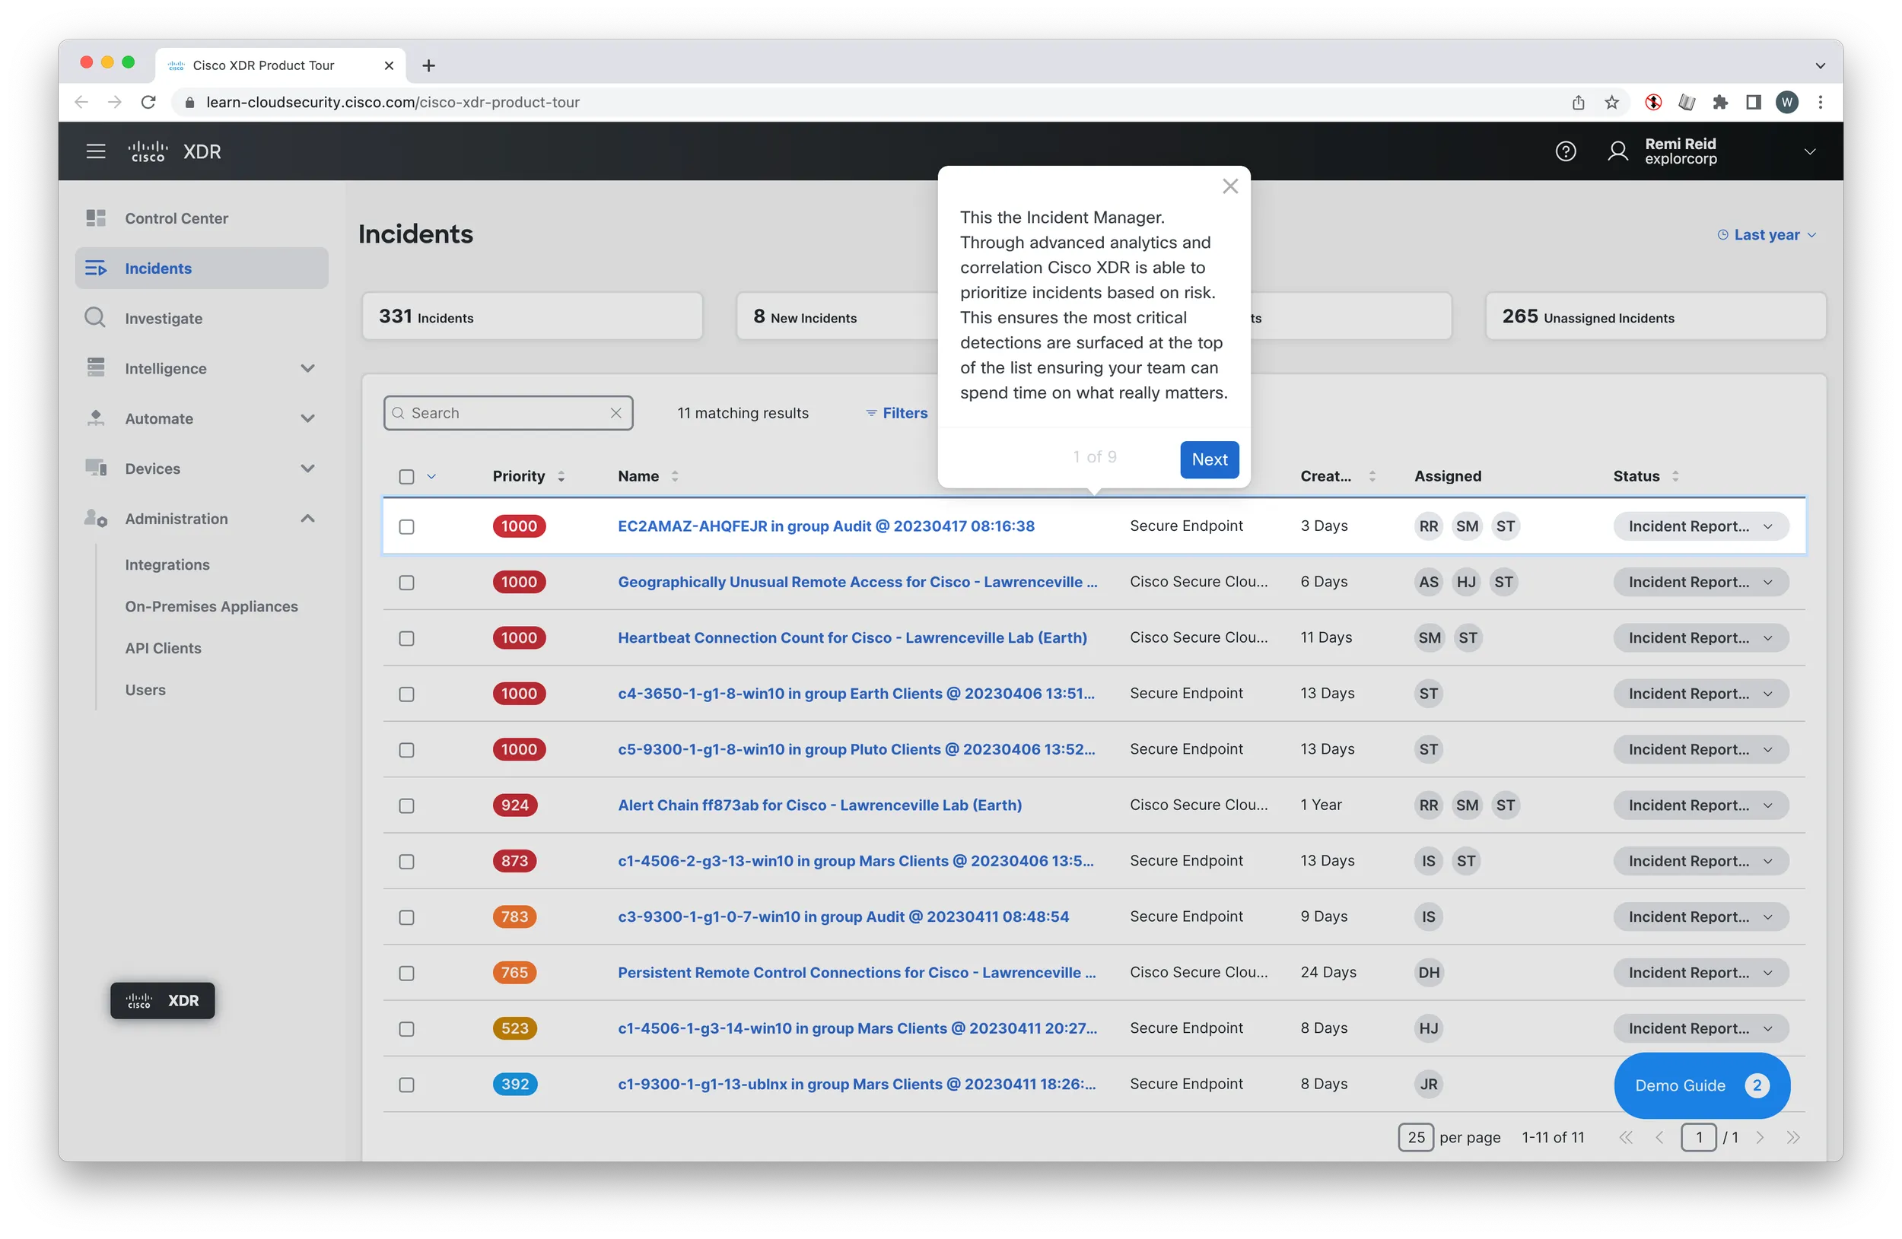Clear the search field with X icon
The height and width of the screenshot is (1239, 1902).
click(616, 413)
